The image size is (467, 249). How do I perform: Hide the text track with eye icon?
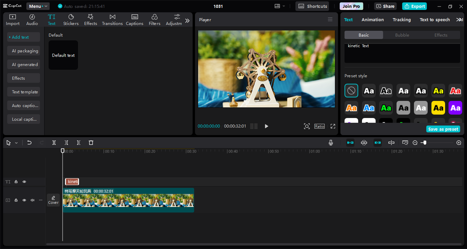pyautogui.click(x=24, y=182)
